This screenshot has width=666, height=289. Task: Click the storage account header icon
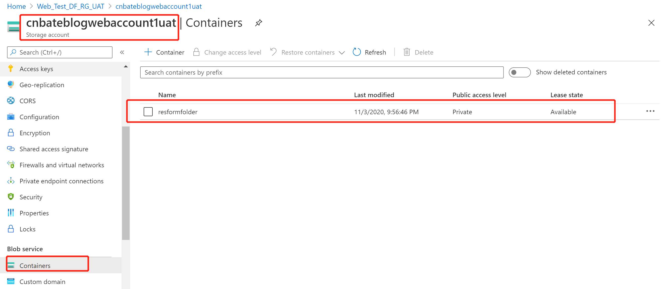(14, 27)
